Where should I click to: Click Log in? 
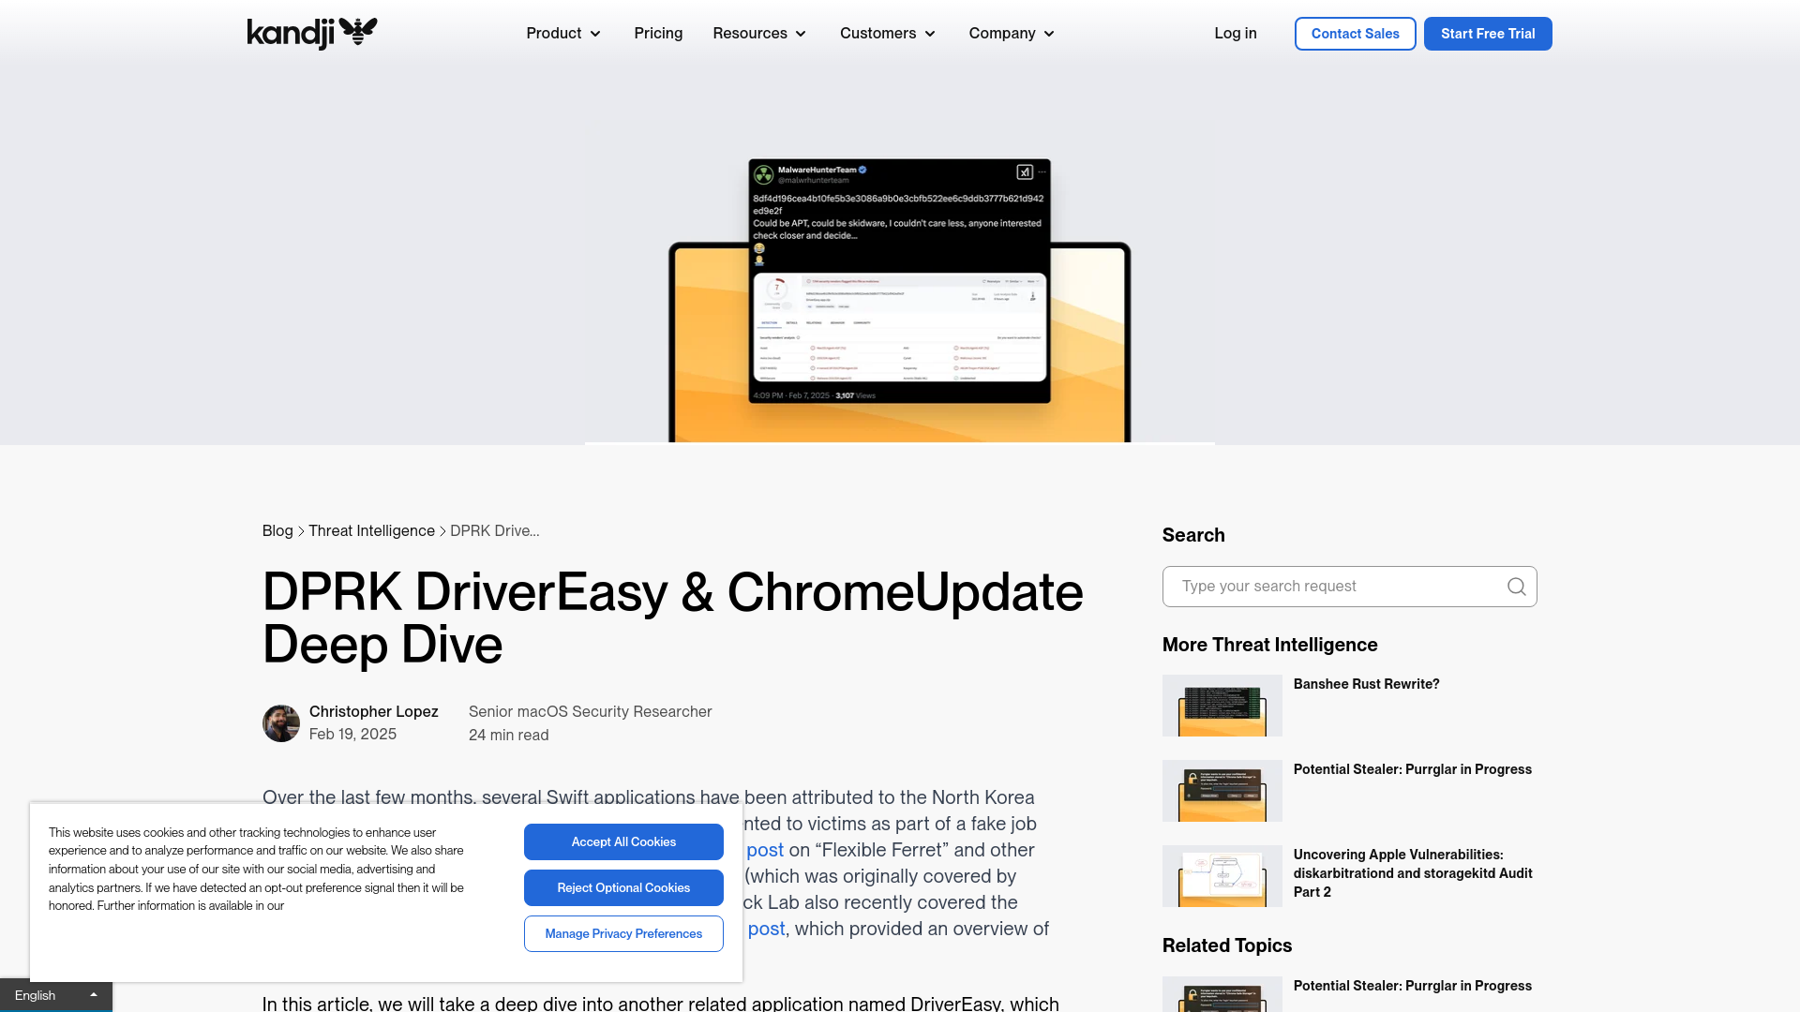[x=1236, y=34]
